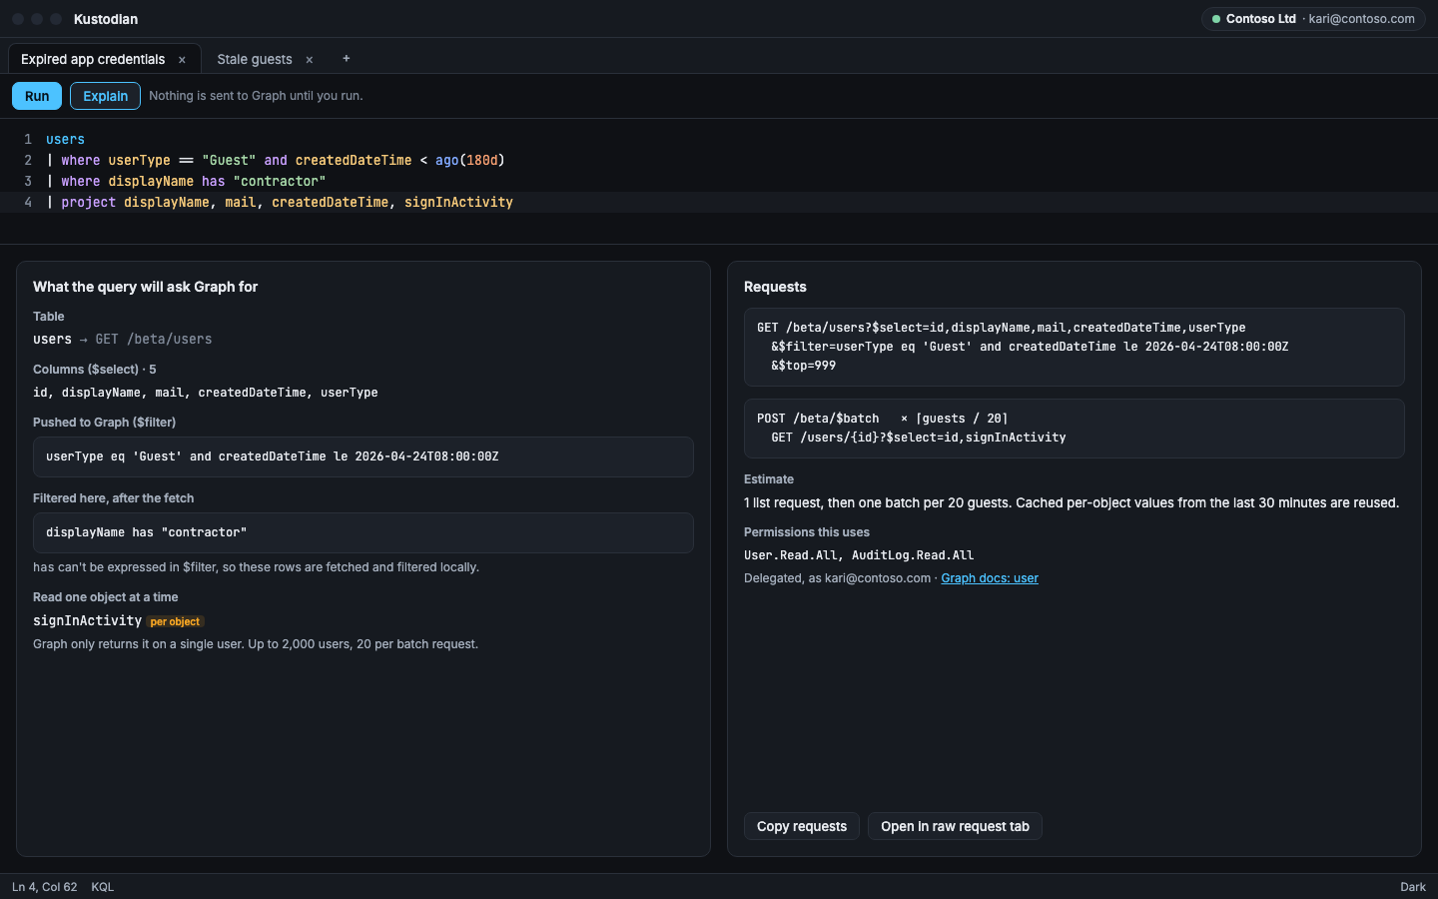Screen dimensions: 1438x899
Task: Click the Estimate description text
Action: 1072,502
